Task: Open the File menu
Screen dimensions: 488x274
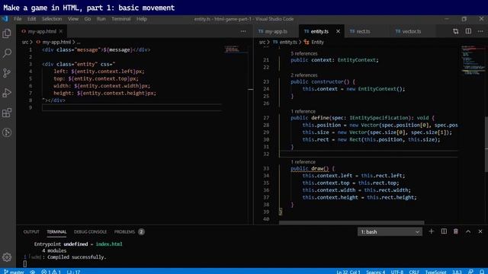Action: (x=18, y=19)
